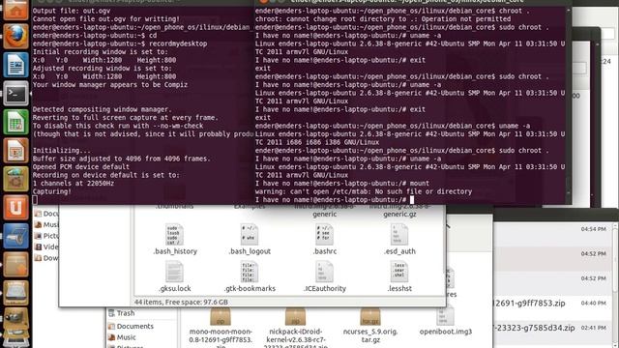The height and width of the screenshot is (348, 619).
Task: Open Trash in the back file manager sidebar
Action: 122,313
